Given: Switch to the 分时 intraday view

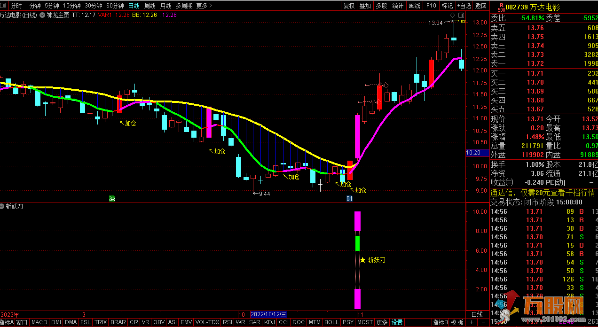Looking at the screenshot, I should [x=16, y=6].
